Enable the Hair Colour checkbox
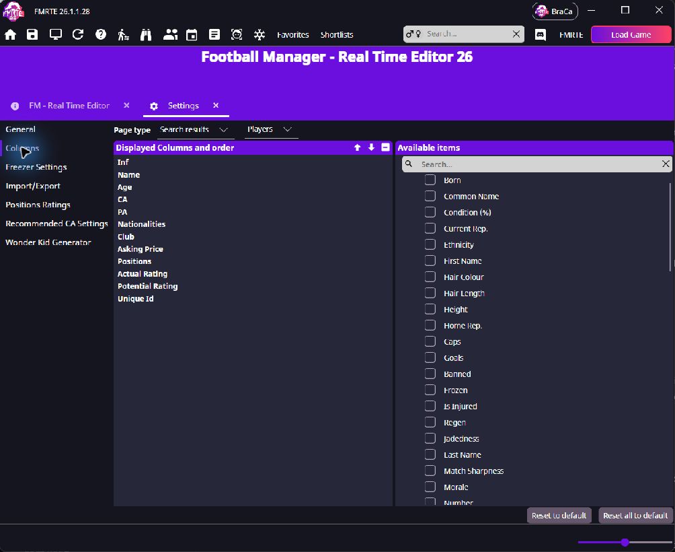The height and width of the screenshot is (552, 675). coord(430,277)
